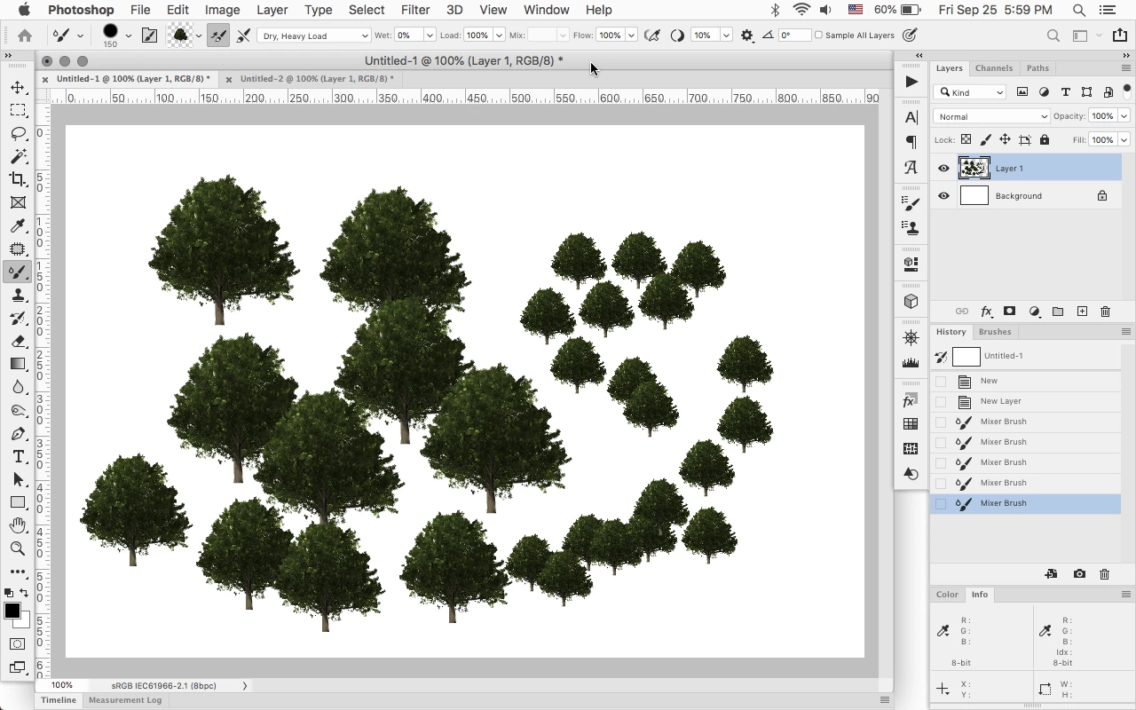Switch to the Untitled-2 document tab
1136x710 pixels.
(316, 78)
